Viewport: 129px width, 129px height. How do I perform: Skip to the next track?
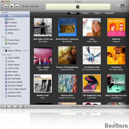click(x=17, y=7)
